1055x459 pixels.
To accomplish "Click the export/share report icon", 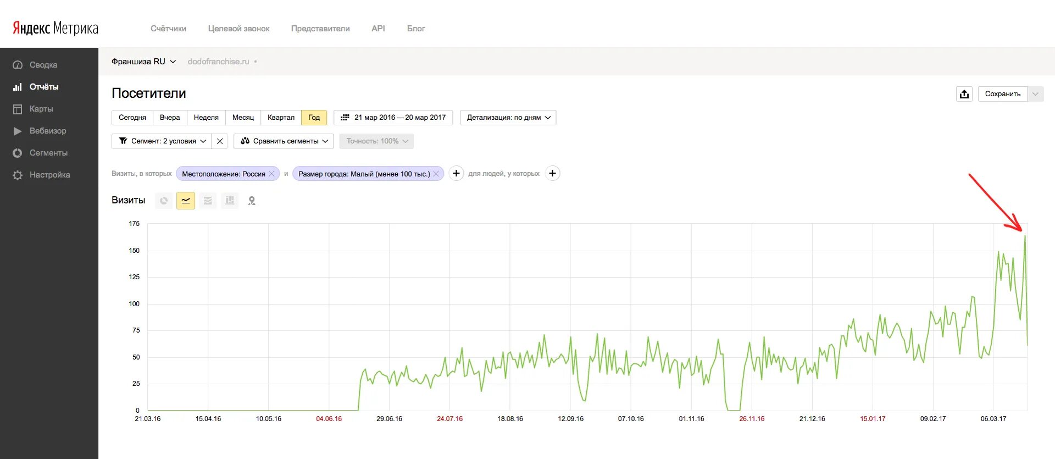I will coord(964,94).
